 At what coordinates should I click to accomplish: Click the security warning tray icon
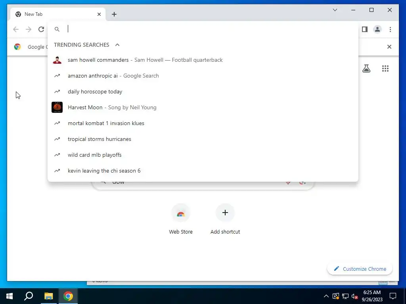pos(336,296)
